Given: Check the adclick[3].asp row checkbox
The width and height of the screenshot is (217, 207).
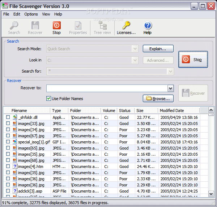Looking at the screenshot, I should (x=8, y=191).
